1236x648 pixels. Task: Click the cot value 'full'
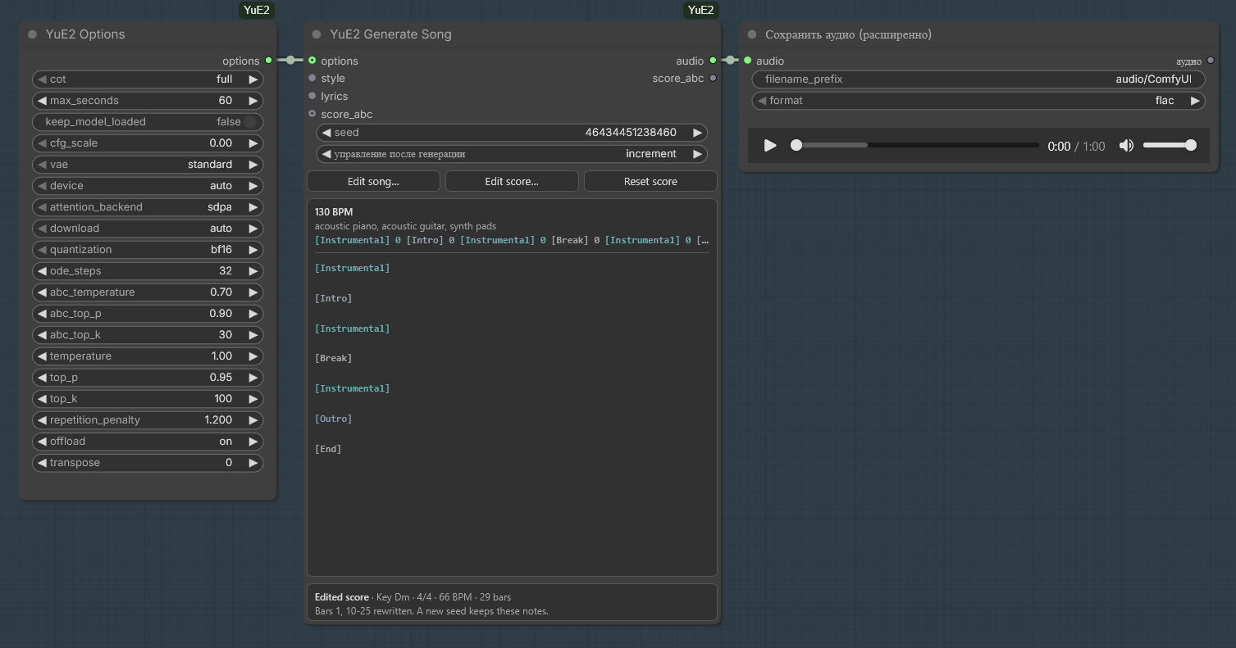tap(225, 79)
